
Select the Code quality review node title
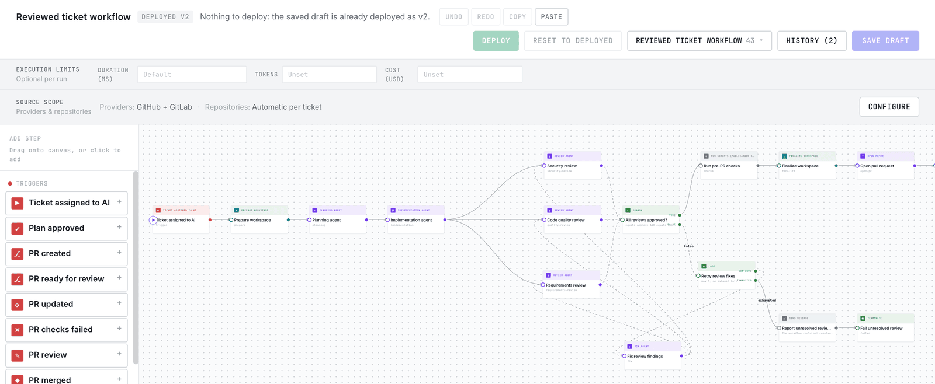[x=566, y=220]
